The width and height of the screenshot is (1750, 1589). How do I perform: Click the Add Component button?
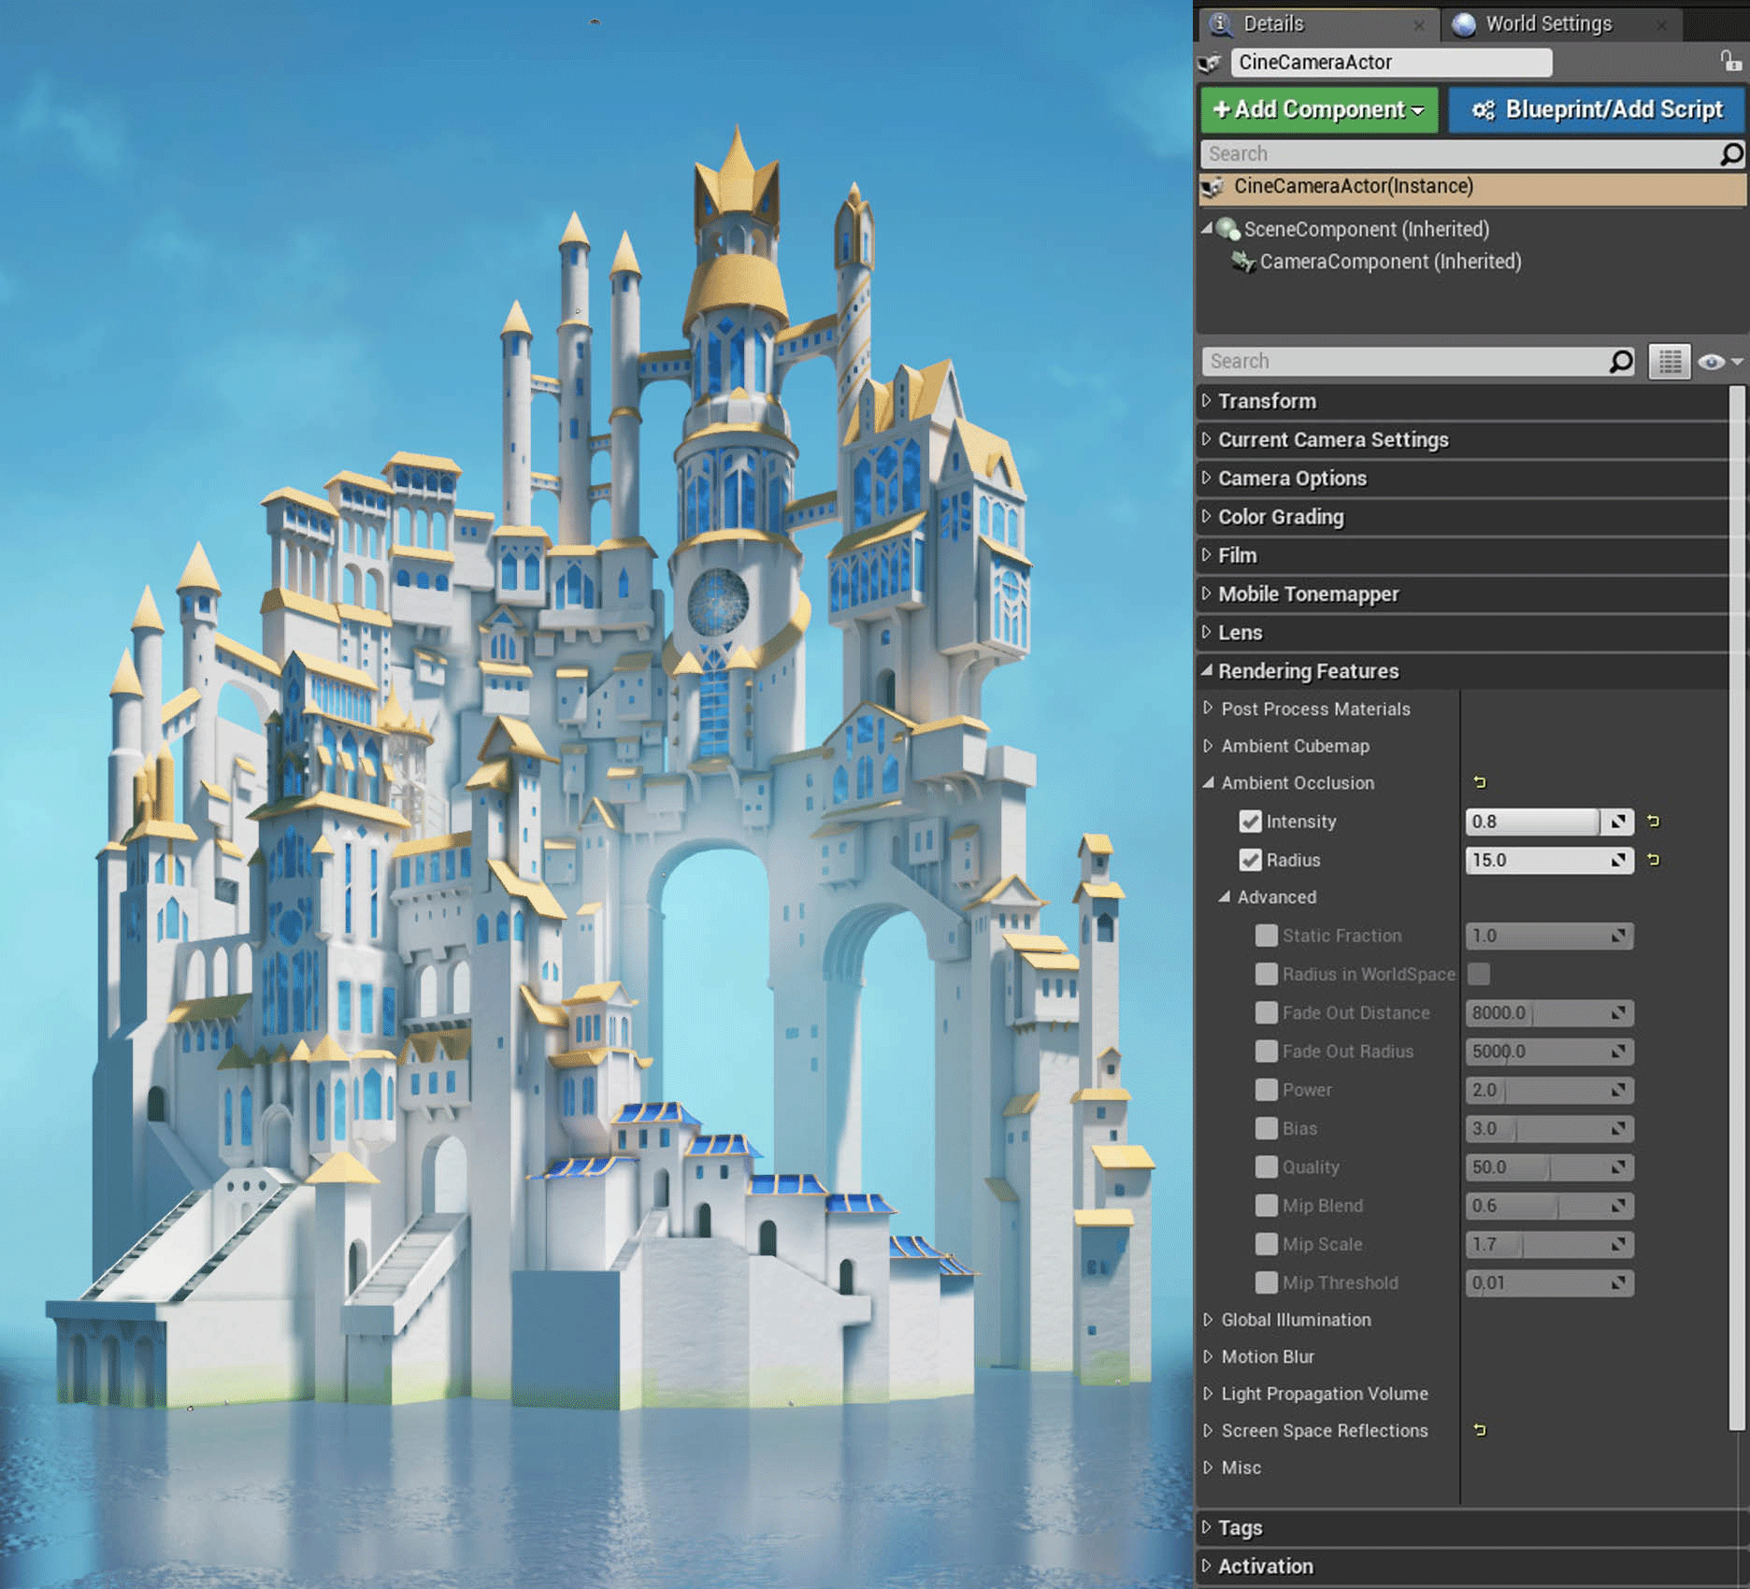1319,109
